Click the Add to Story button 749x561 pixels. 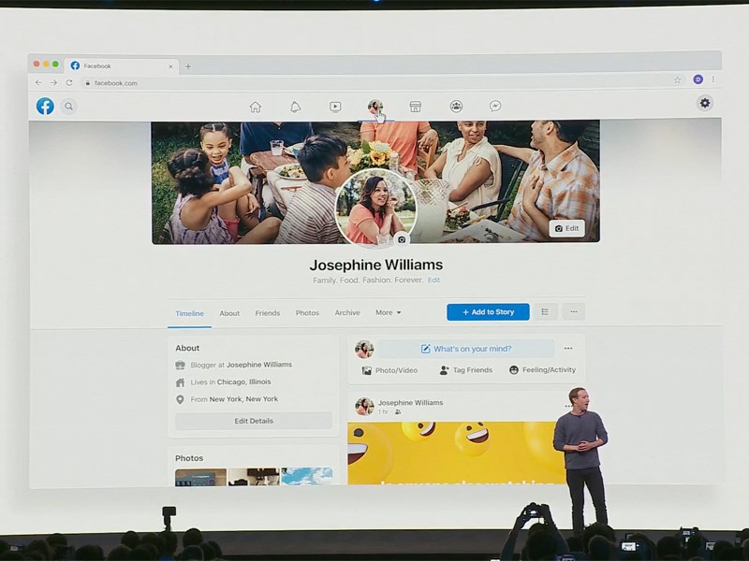(x=488, y=312)
